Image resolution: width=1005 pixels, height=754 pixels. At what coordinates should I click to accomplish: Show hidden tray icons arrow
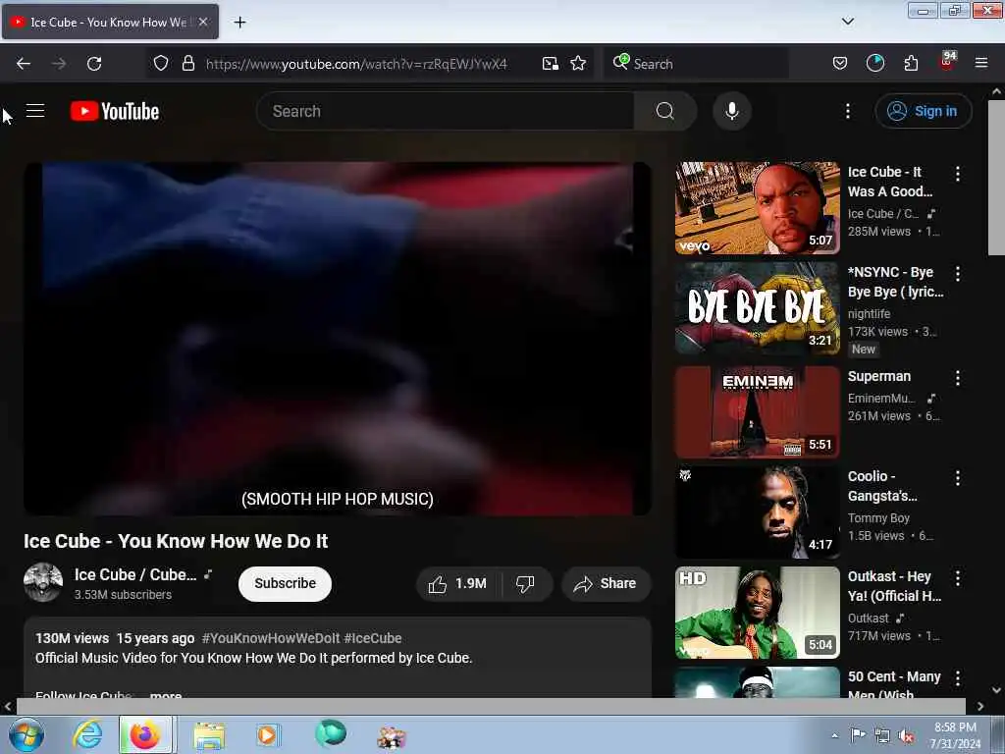[x=834, y=736]
